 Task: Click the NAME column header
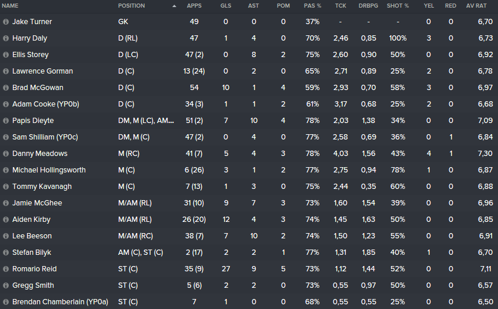click(10, 6)
